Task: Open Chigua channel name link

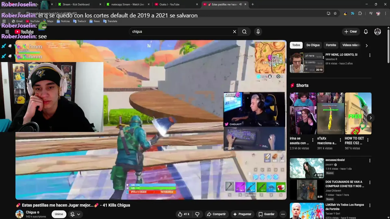Action: pos(31,212)
